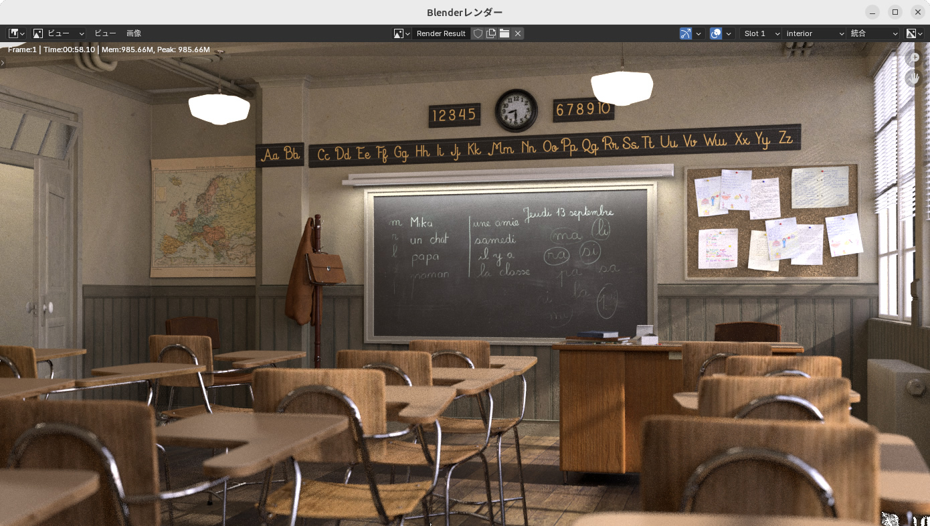930x526 pixels.
Task: Click the Render Result name field
Action: click(441, 33)
